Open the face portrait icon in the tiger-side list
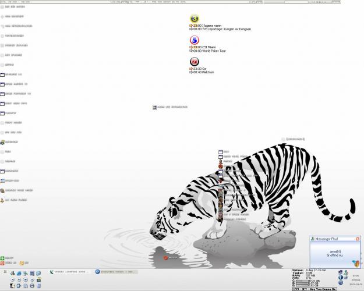364x291 pixels. tap(221, 162)
